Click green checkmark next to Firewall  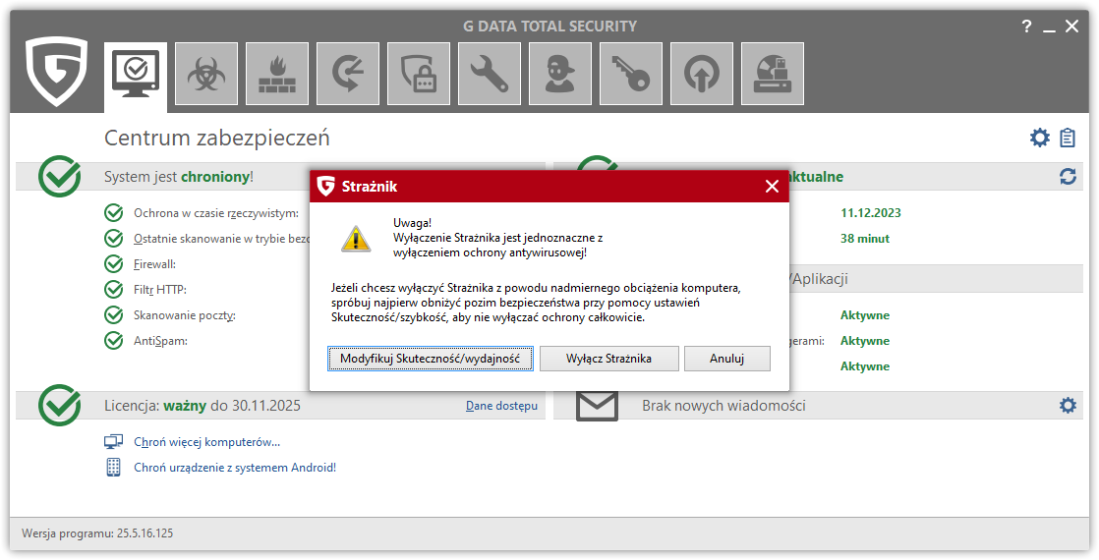114,264
